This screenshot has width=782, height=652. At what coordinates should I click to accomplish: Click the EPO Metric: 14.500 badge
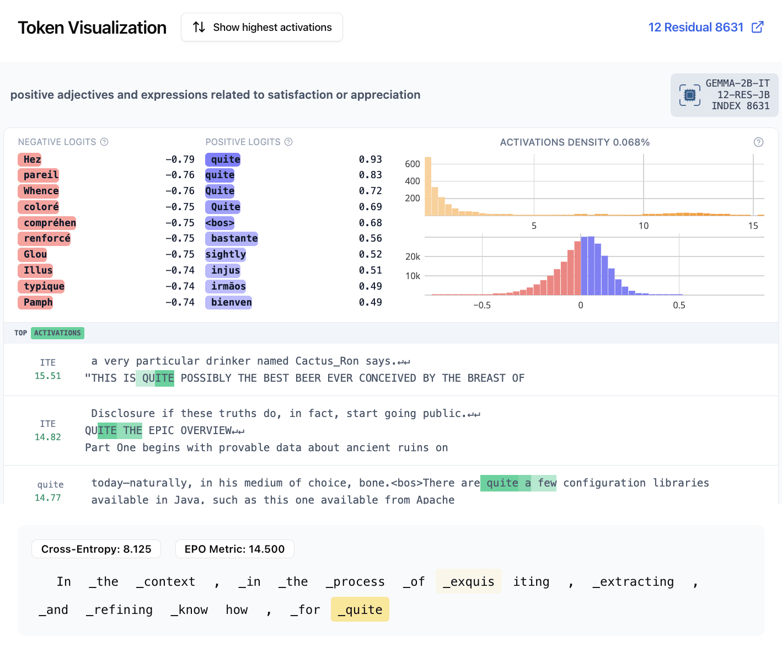(x=234, y=549)
